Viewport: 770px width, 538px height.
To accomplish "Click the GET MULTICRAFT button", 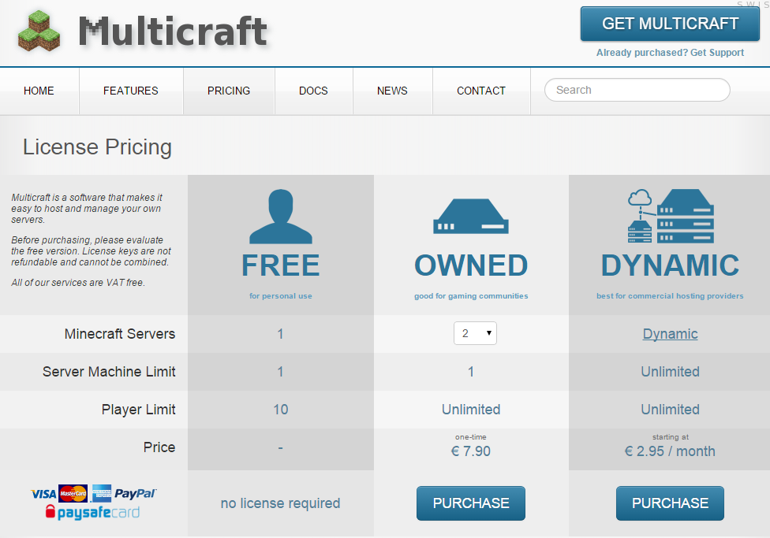I will click(669, 24).
